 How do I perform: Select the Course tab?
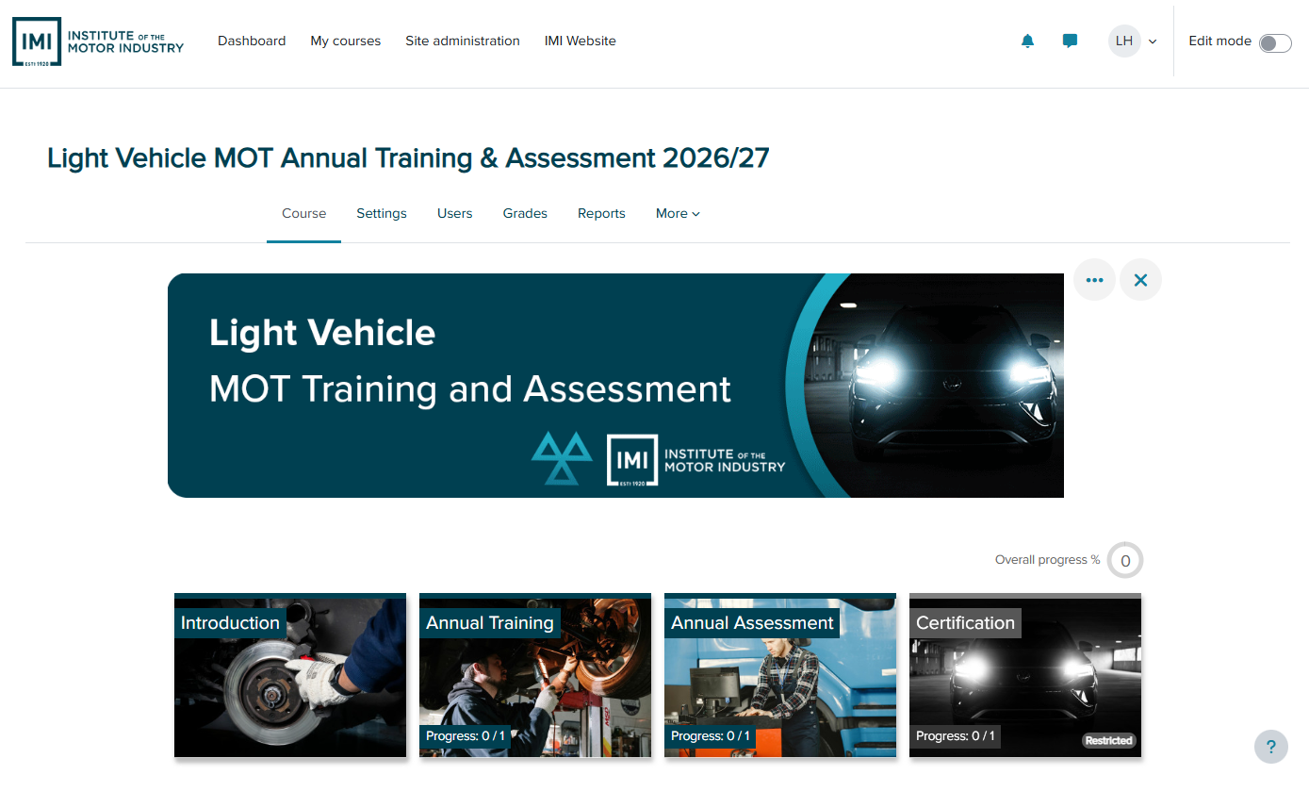303,214
